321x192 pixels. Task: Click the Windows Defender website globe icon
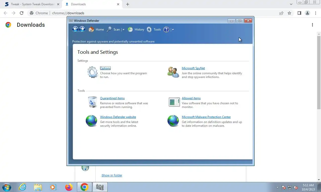(x=91, y=121)
